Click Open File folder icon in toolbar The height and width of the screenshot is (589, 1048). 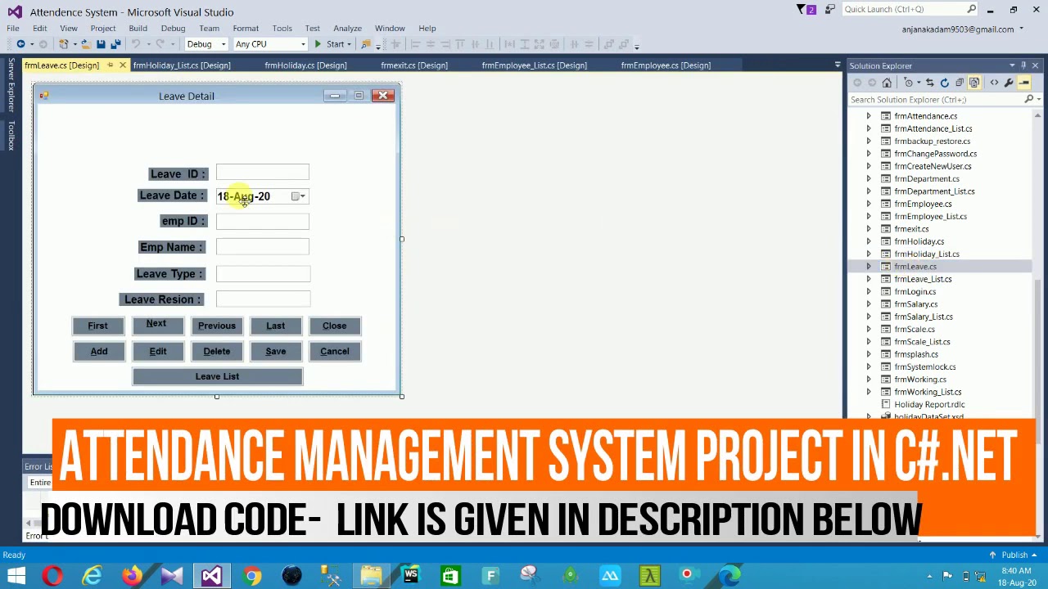click(84, 44)
